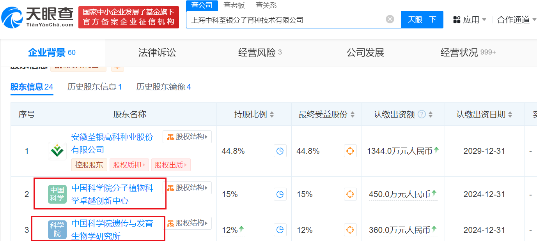Open the TianYanCha logo homepage

pyautogui.click(x=37, y=18)
